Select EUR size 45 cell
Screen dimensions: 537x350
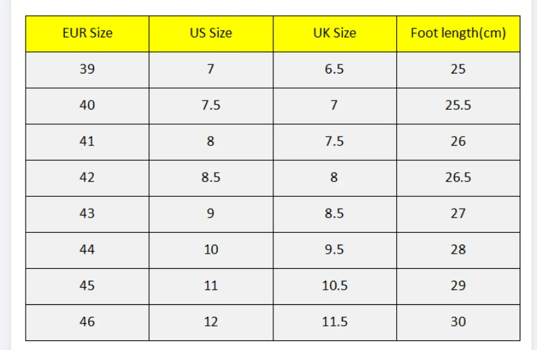click(x=87, y=286)
